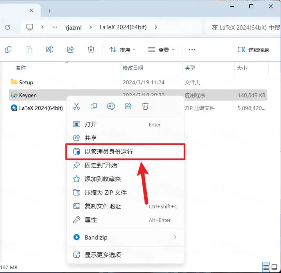Open the 排序 sort dropdown
Screen dimensions: 281x273
pyautogui.click(x=123, y=50)
